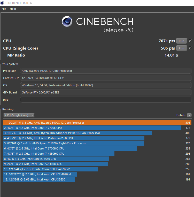194x197 pixels.
Task: Click the Cinebench app icon in title bar
Action: click(2, 3)
